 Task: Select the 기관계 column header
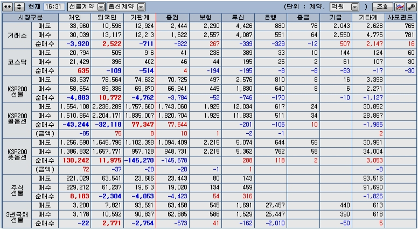coord(140,18)
